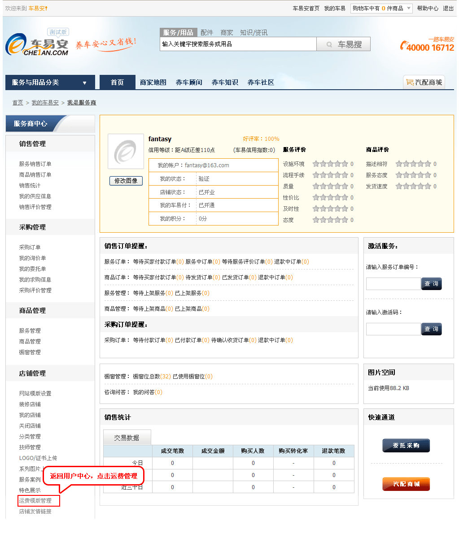
Task: Open 服务销售订单 in the sidebar
Action: click(x=35, y=164)
